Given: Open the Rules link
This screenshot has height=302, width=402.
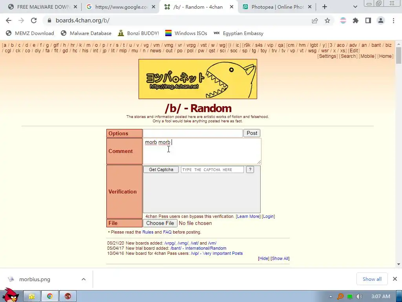Looking at the screenshot, I should (148, 232).
